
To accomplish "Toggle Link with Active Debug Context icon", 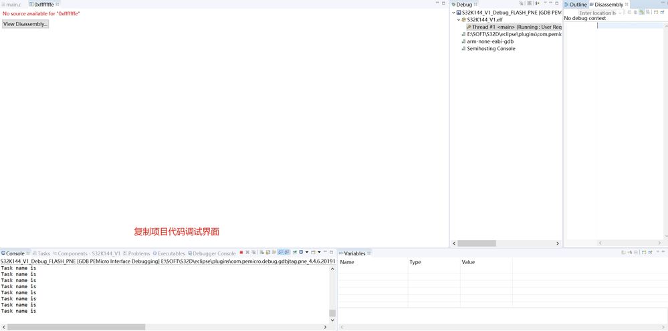I will 642,12.
